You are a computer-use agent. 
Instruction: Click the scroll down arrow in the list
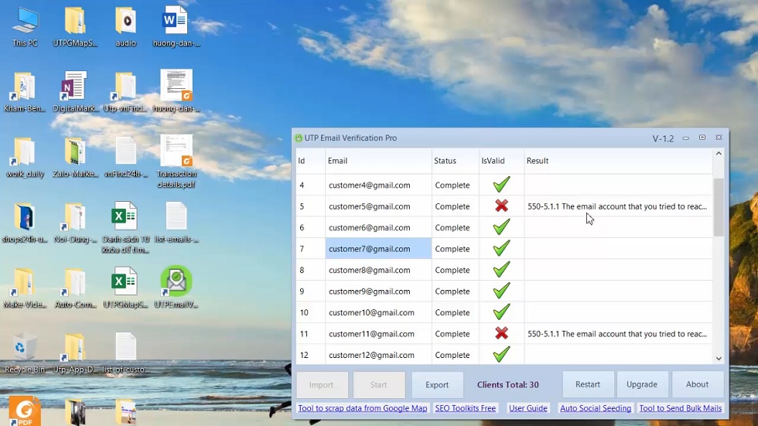click(x=719, y=358)
